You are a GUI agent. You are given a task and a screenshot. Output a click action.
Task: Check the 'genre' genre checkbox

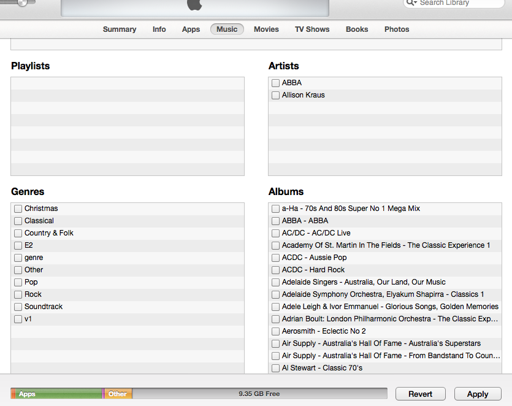pos(18,258)
